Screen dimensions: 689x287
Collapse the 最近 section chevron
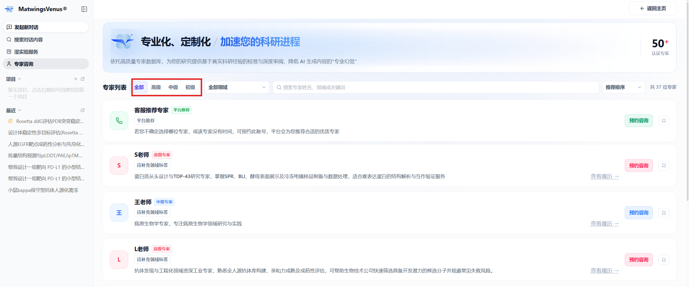20,110
